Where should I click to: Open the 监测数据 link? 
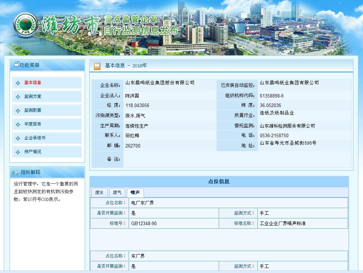point(33,110)
